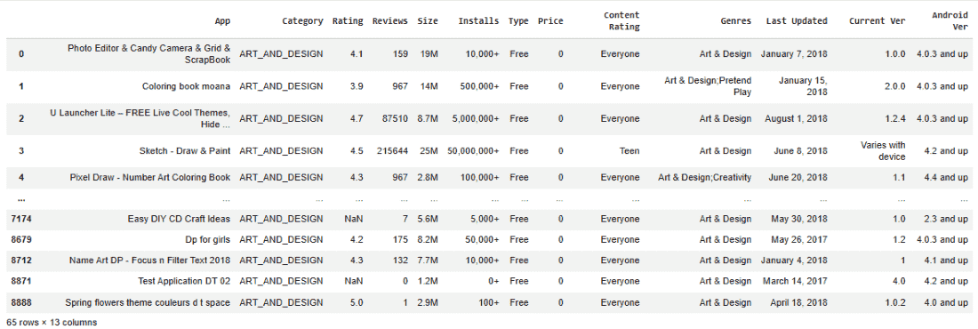Click the January 7, 2018 date cell
978x329 pixels.
[x=794, y=53]
